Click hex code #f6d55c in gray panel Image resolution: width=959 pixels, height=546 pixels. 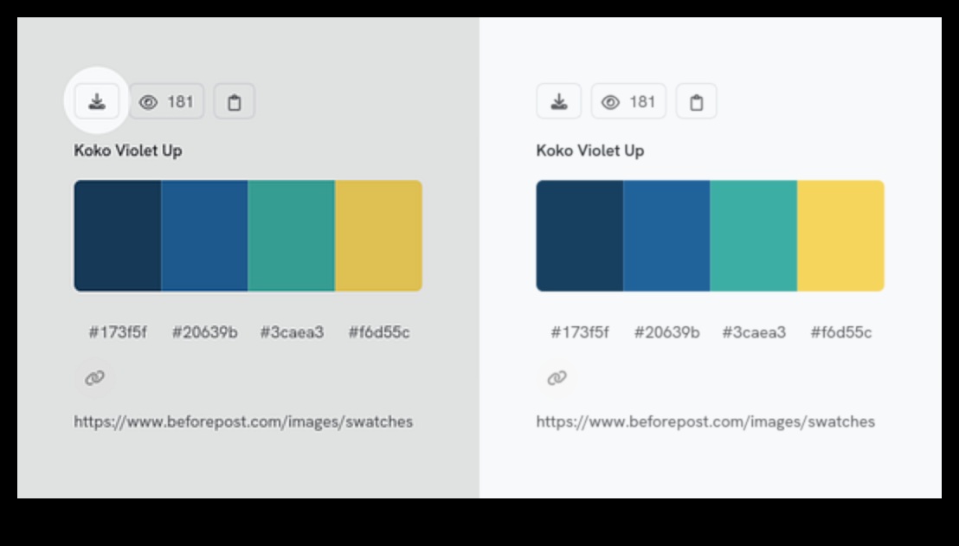click(x=379, y=332)
